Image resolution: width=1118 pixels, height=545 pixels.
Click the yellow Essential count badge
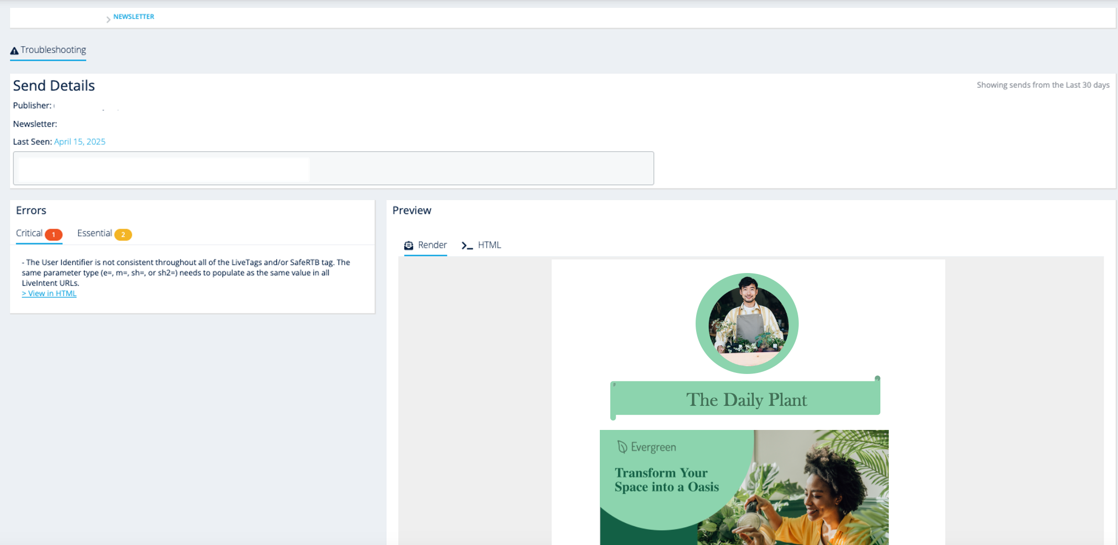pos(123,234)
